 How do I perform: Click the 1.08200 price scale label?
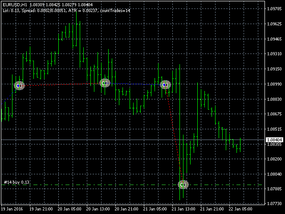click(274, 159)
